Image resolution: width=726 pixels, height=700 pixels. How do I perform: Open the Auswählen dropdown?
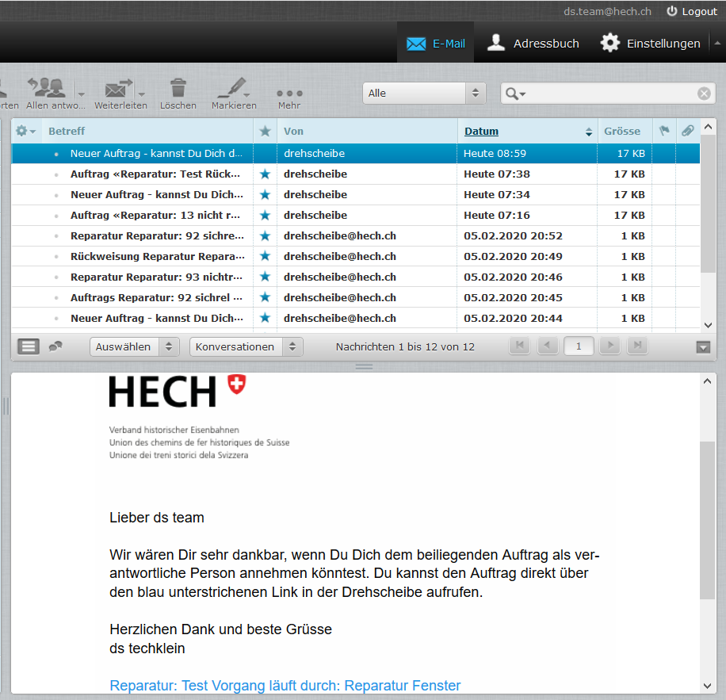pos(135,346)
